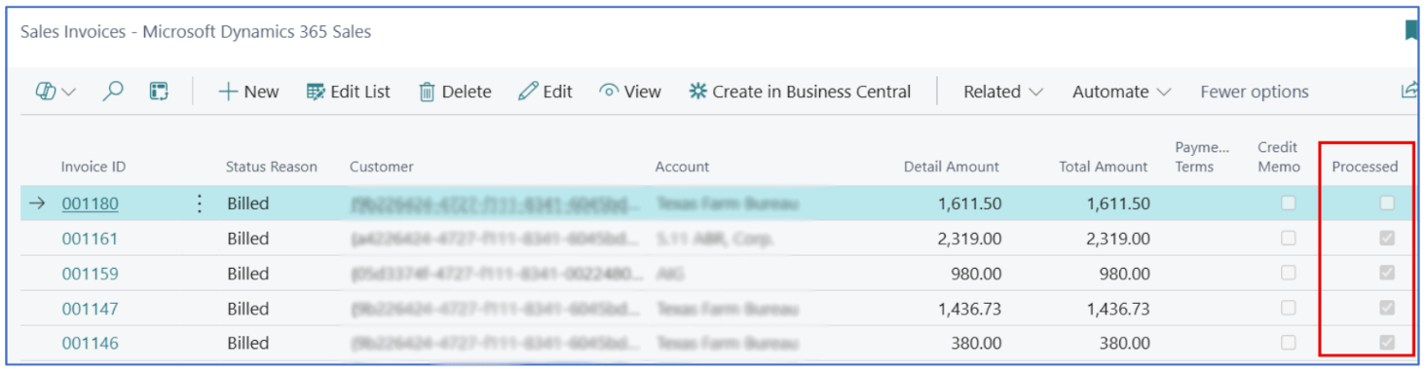This screenshot has height=371, width=1426.
Task: Click the bookmark icon in title bar
Action: click(x=1411, y=31)
